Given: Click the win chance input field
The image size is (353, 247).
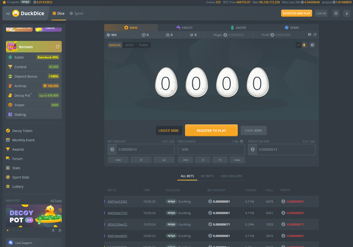Looking at the screenshot, I should [x=211, y=149].
